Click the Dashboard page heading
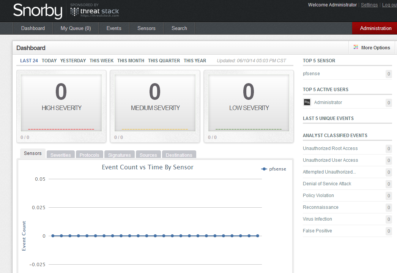The image size is (397, 273). click(31, 48)
